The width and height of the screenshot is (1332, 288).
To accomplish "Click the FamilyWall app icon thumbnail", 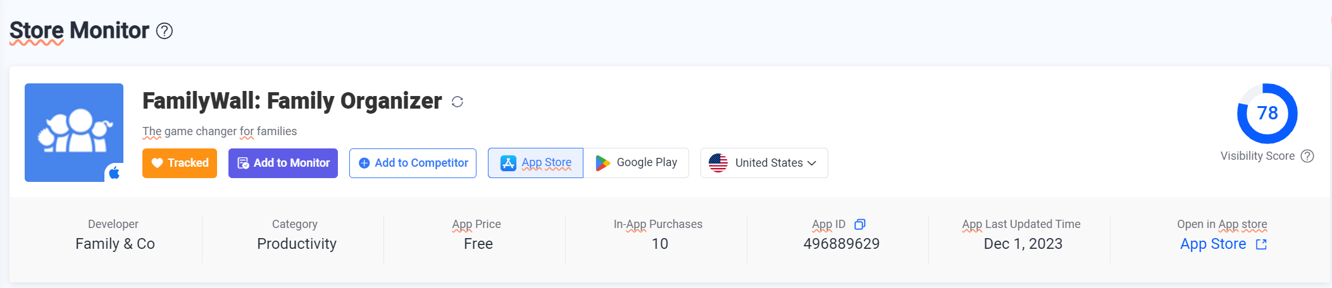I will pyautogui.click(x=74, y=133).
